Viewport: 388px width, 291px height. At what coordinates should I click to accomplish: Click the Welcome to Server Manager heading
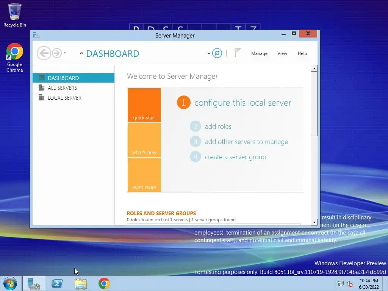pos(172,76)
